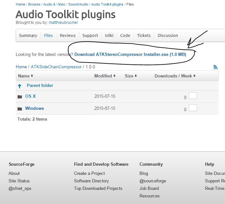Tick the OS X row stats box

(193, 96)
